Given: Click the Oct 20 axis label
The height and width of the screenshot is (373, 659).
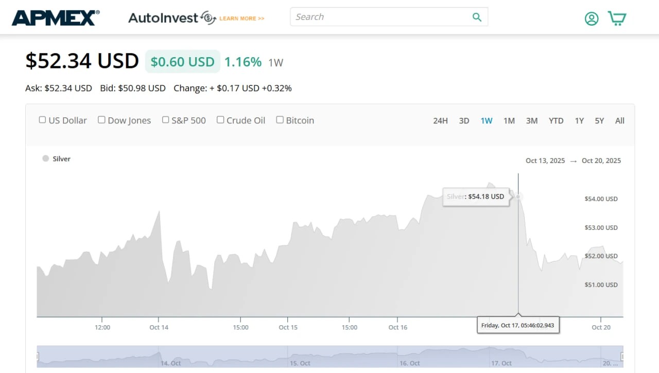Looking at the screenshot, I should [x=601, y=327].
